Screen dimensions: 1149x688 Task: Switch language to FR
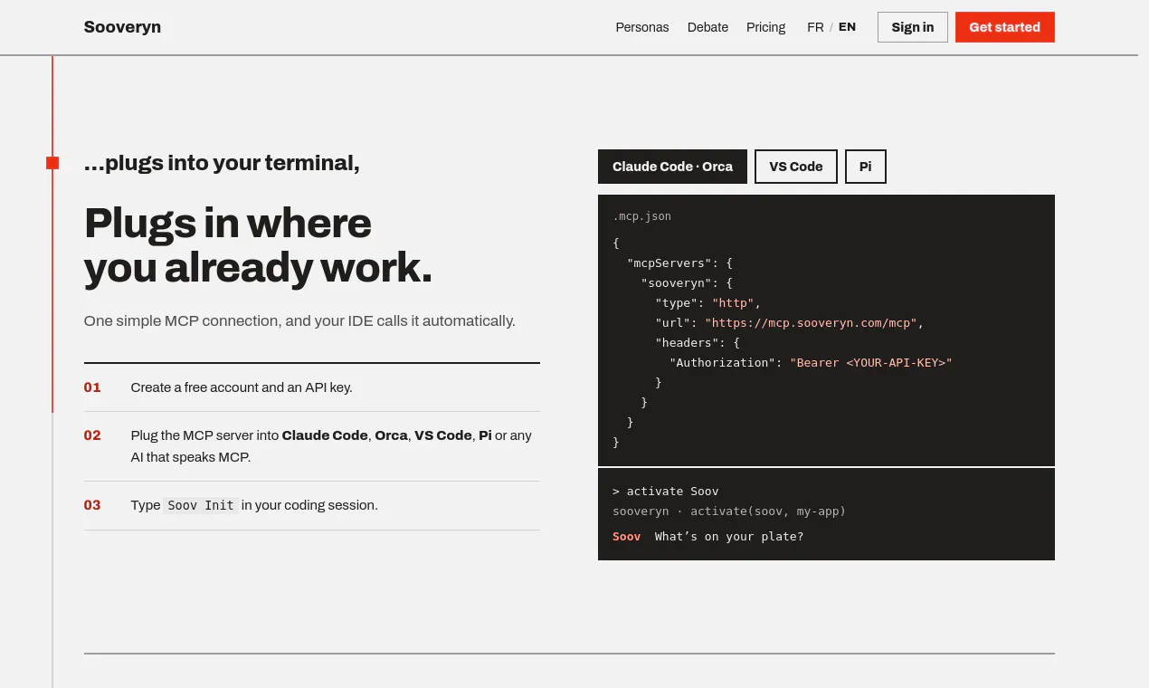815,27
